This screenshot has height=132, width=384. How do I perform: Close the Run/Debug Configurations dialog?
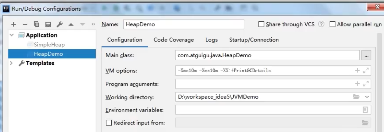tap(377, 6)
